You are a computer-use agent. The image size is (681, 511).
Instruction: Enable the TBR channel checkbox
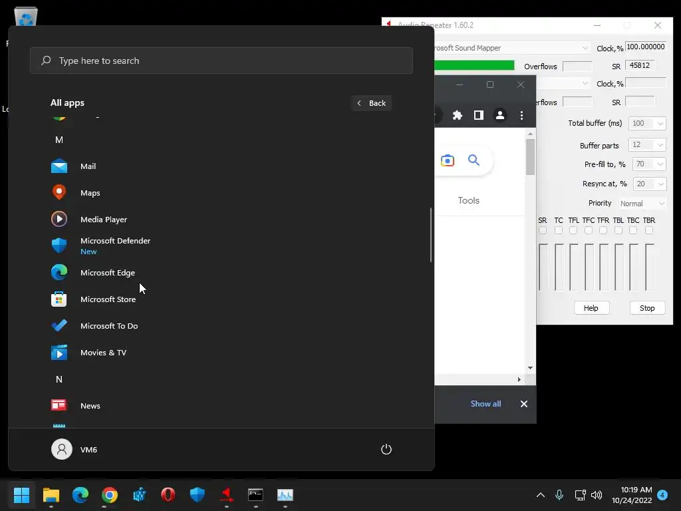coord(649,230)
